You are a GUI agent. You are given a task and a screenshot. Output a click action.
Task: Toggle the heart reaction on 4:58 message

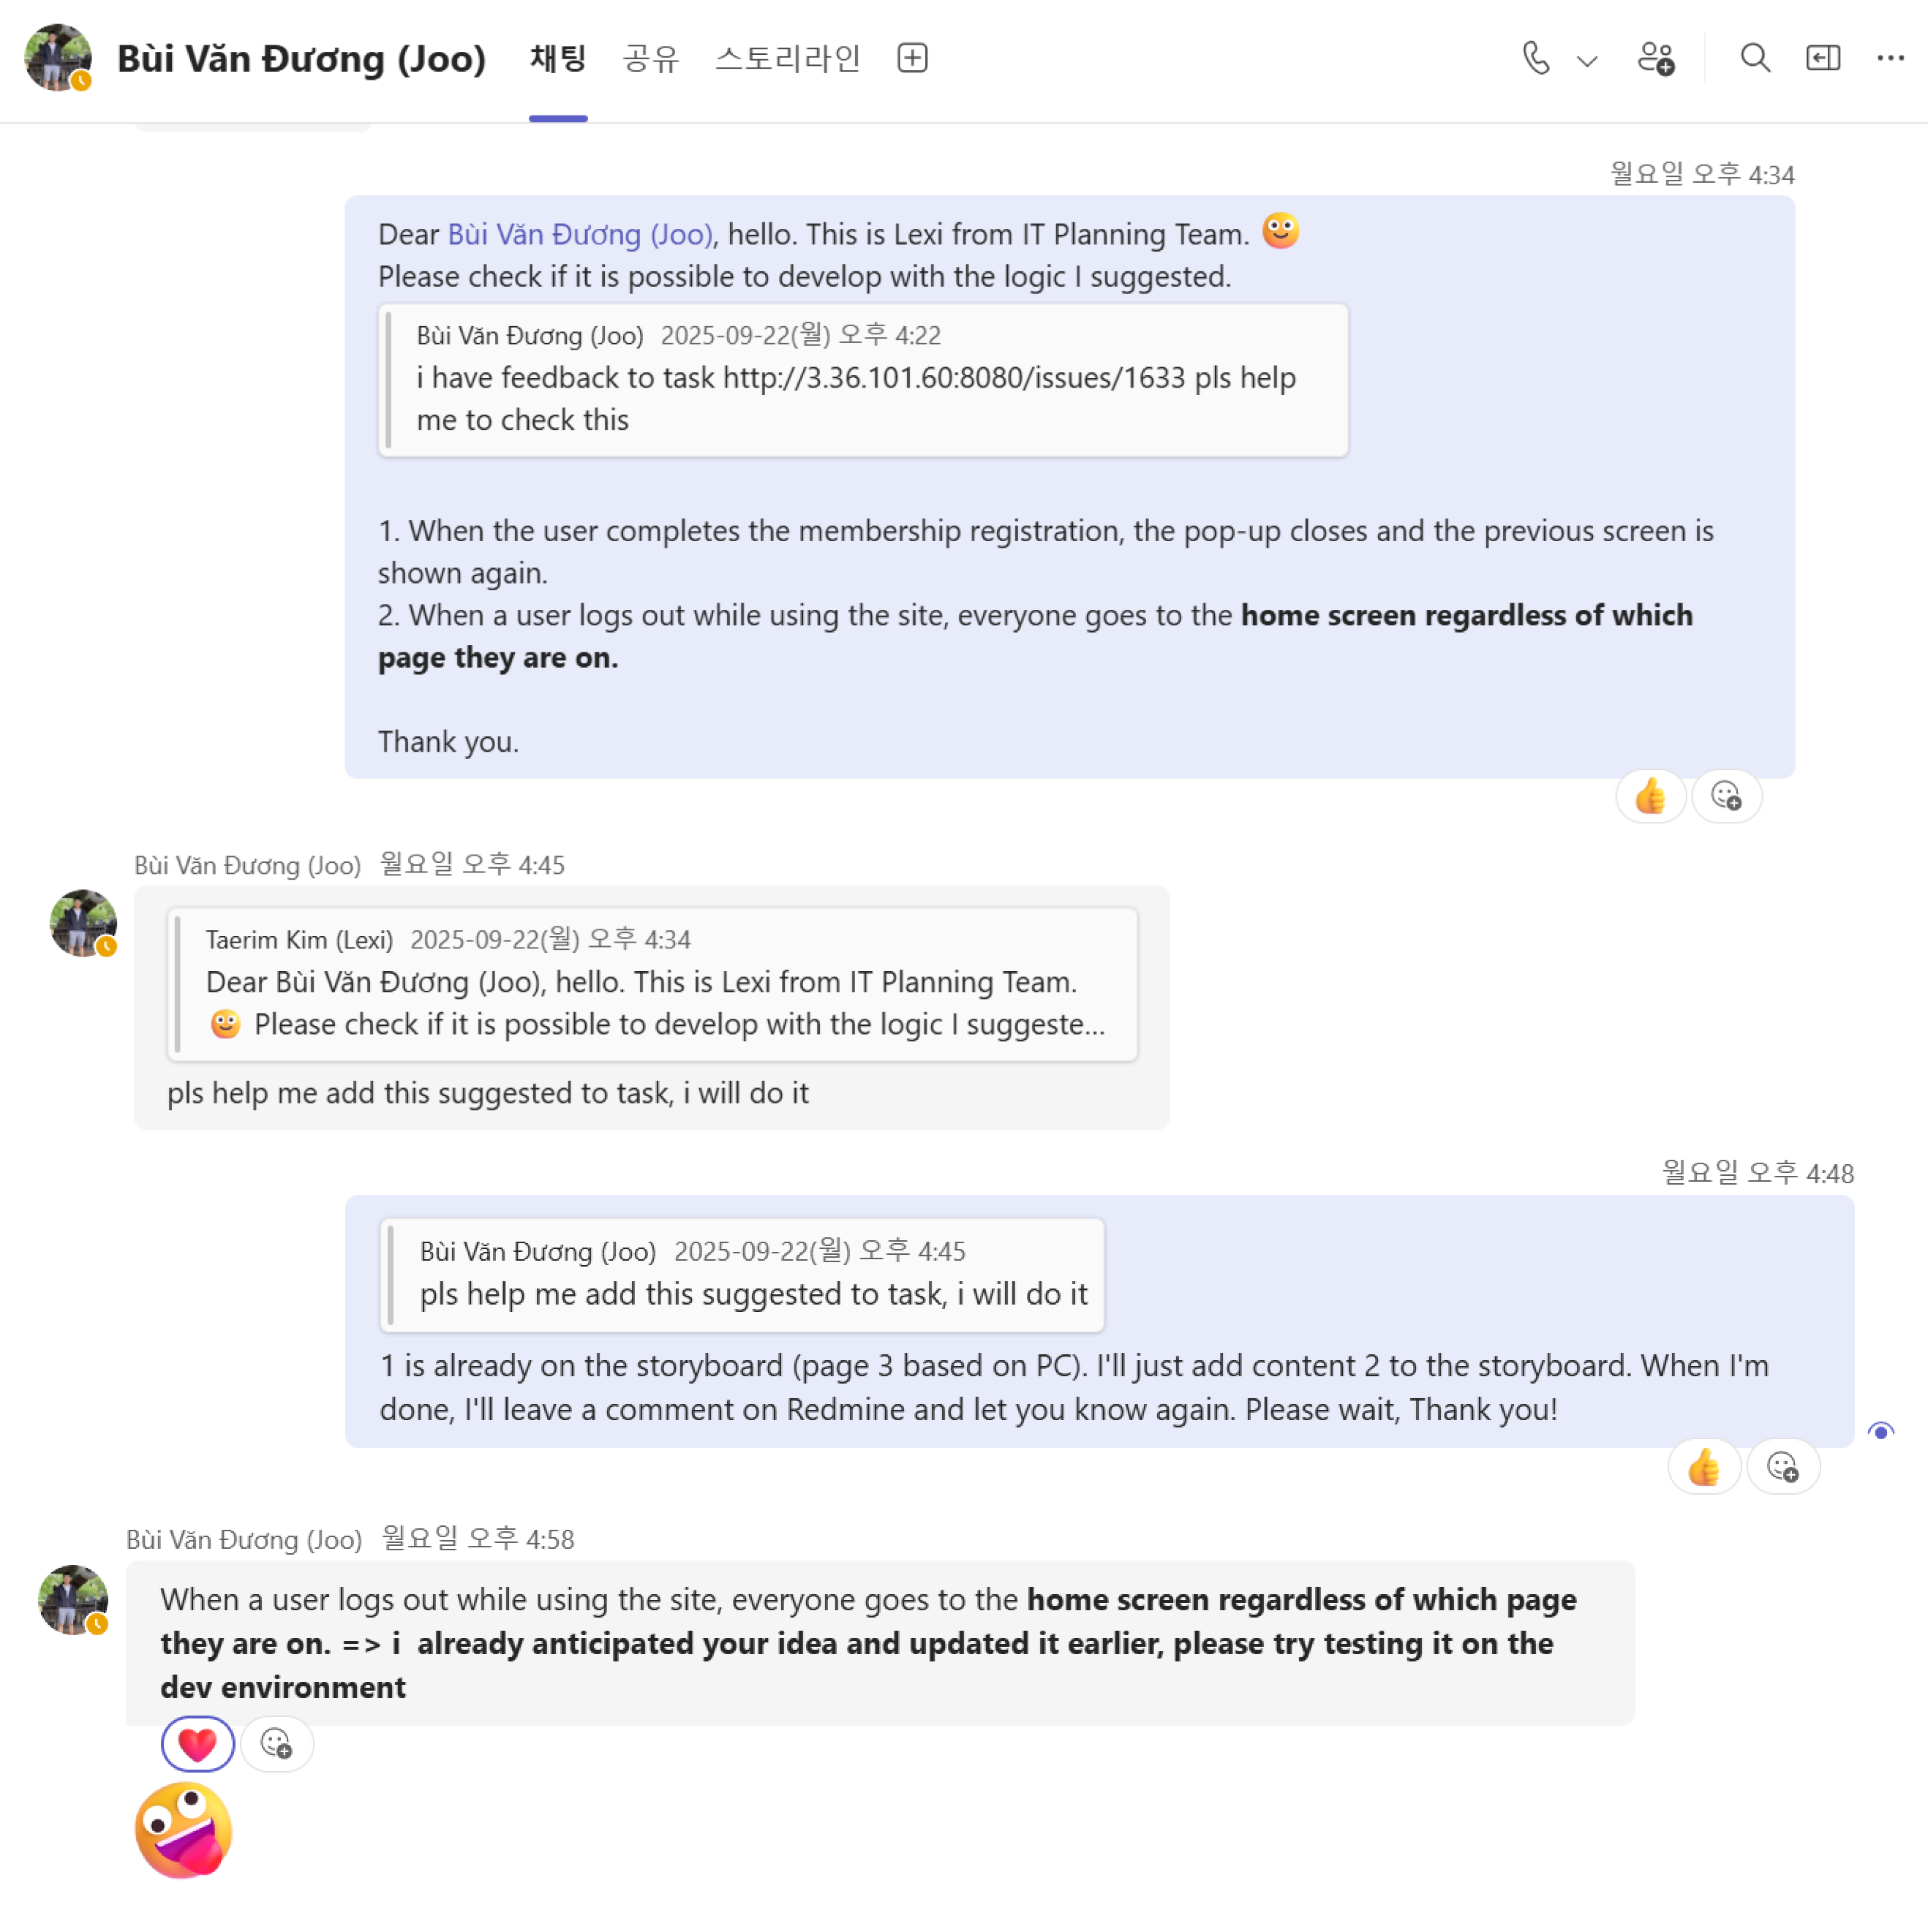point(197,1745)
